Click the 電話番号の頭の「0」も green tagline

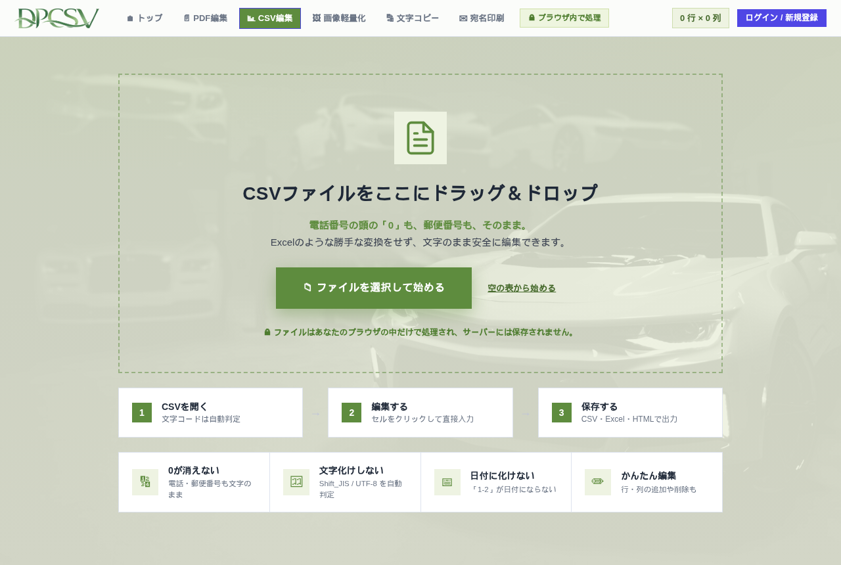pos(420,225)
